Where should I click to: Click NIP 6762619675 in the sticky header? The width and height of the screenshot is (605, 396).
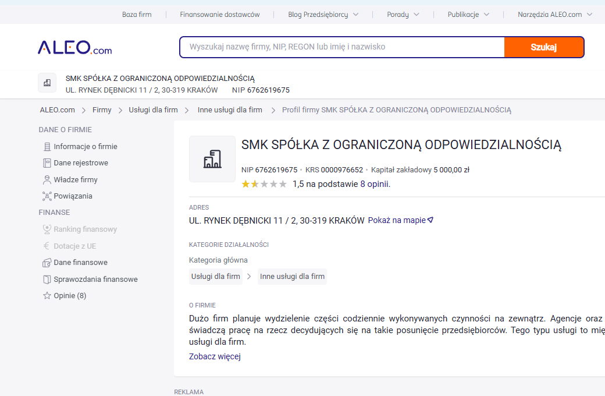[261, 90]
